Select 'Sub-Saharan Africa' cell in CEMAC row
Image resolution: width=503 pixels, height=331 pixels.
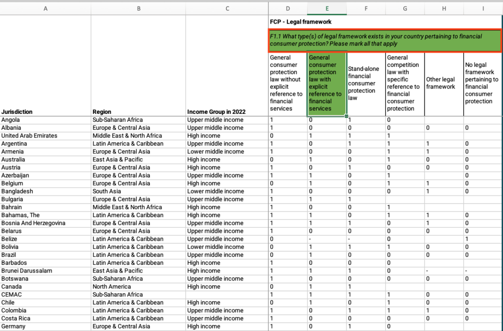point(139,295)
